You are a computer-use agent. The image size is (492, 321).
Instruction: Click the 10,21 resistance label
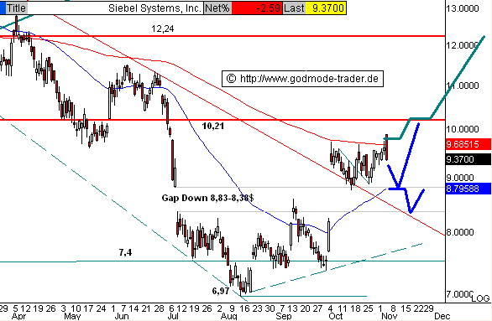(213, 126)
